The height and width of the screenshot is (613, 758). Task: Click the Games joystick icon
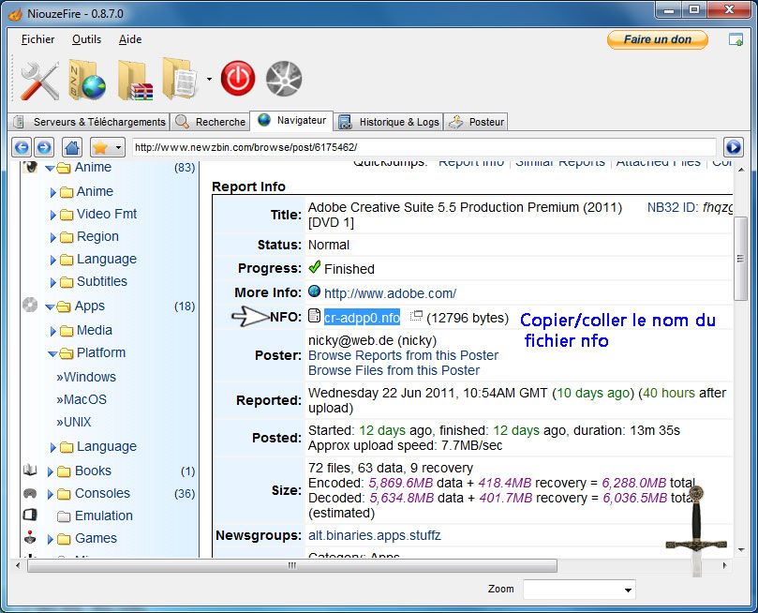[30, 537]
